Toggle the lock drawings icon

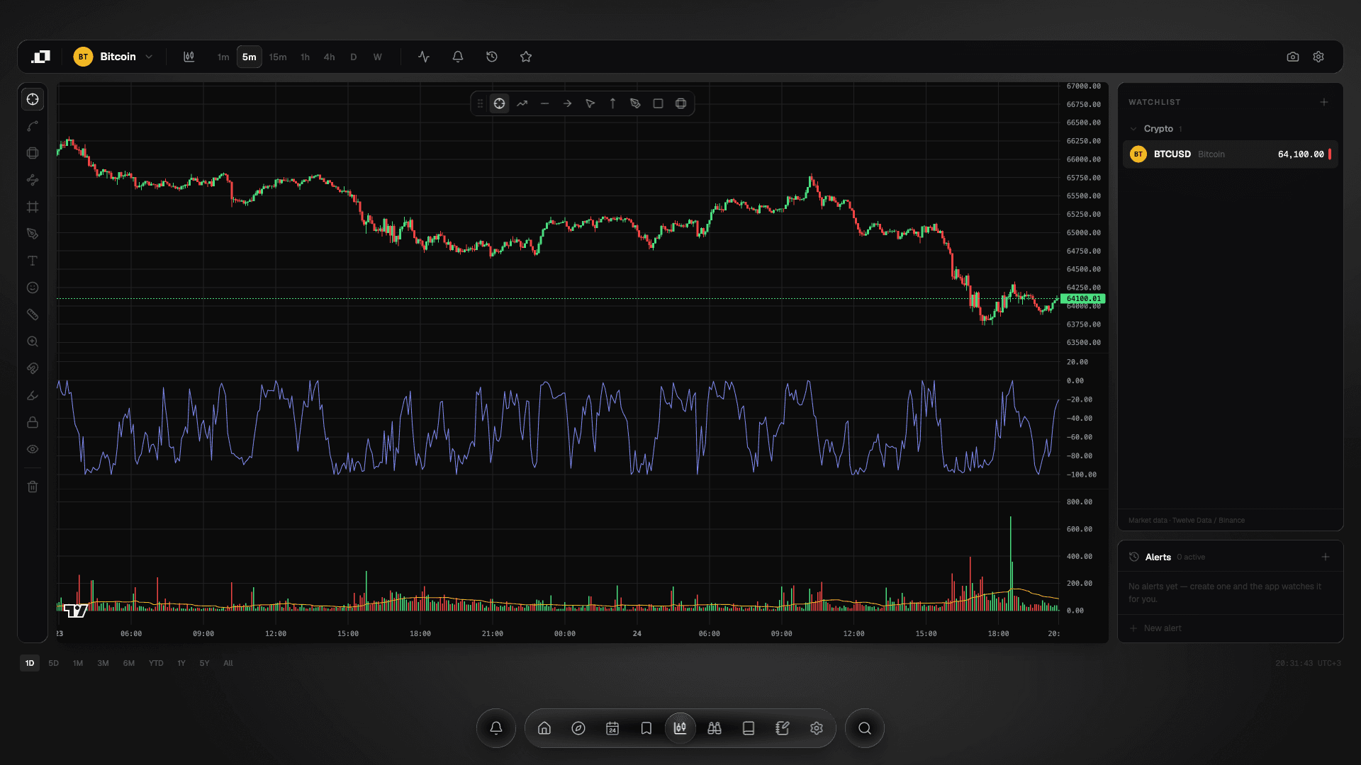[x=33, y=422]
